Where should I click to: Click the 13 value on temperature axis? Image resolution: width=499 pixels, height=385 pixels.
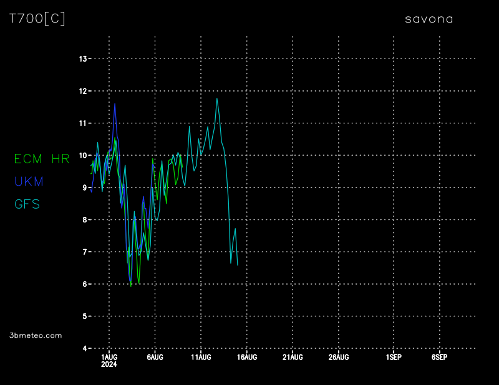82,59
